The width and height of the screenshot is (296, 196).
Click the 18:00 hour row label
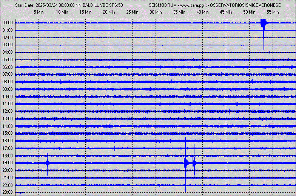(x=8, y=156)
